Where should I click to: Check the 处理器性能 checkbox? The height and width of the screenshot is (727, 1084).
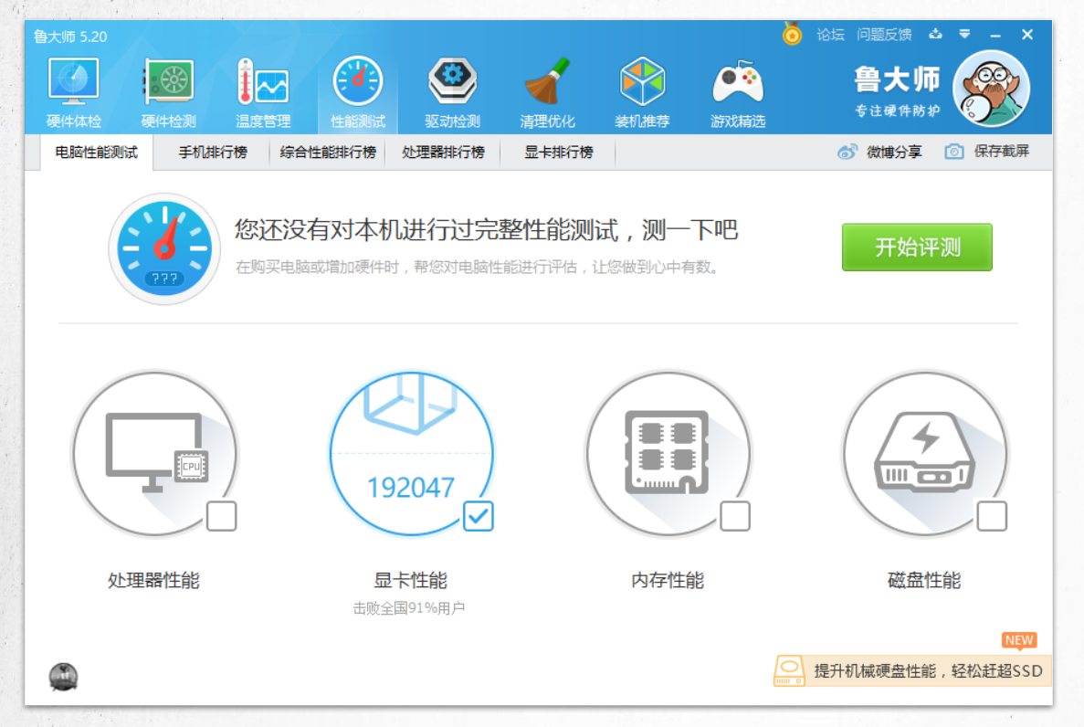tap(221, 517)
